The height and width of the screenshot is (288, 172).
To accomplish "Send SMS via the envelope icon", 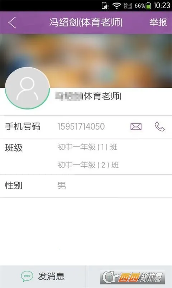I will [x=136, y=127].
